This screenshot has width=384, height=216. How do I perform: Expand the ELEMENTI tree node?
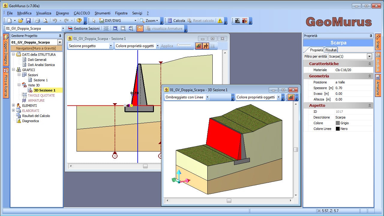[13, 106]
